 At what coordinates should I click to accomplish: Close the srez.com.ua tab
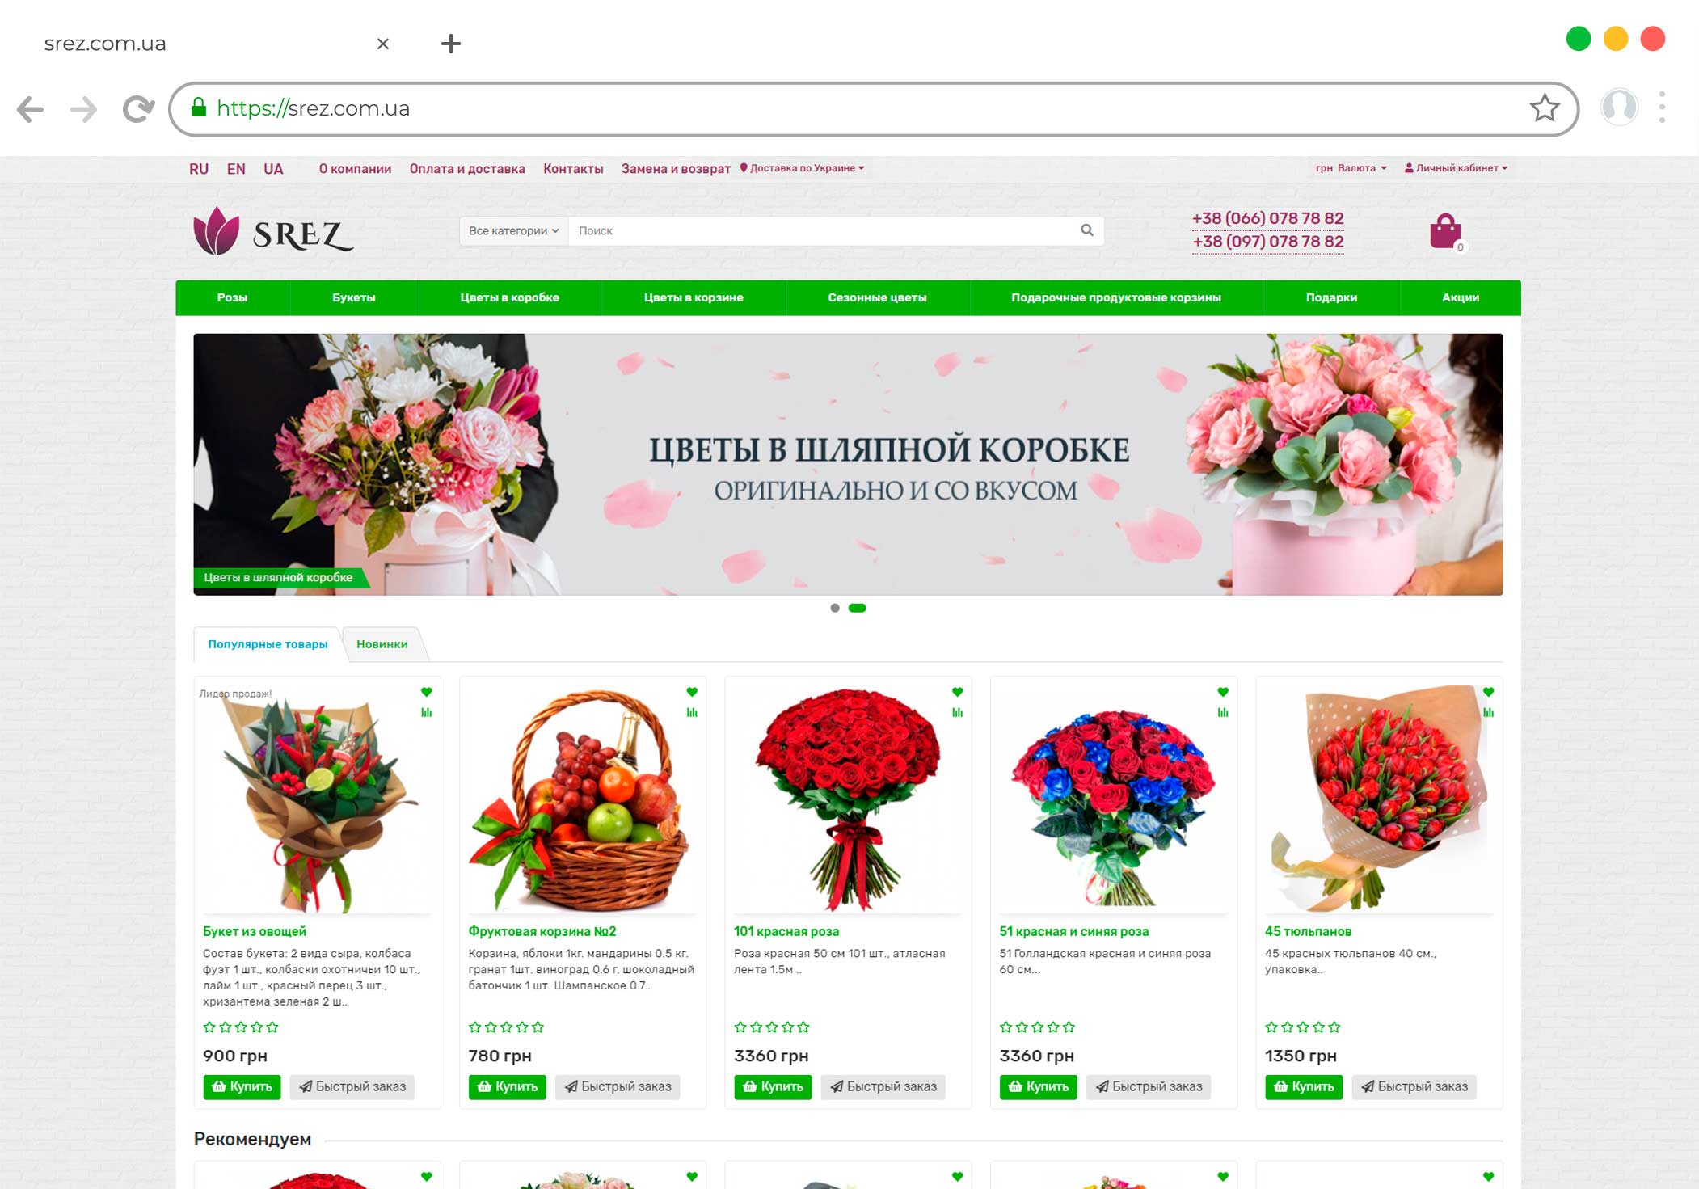click(383, 44)
